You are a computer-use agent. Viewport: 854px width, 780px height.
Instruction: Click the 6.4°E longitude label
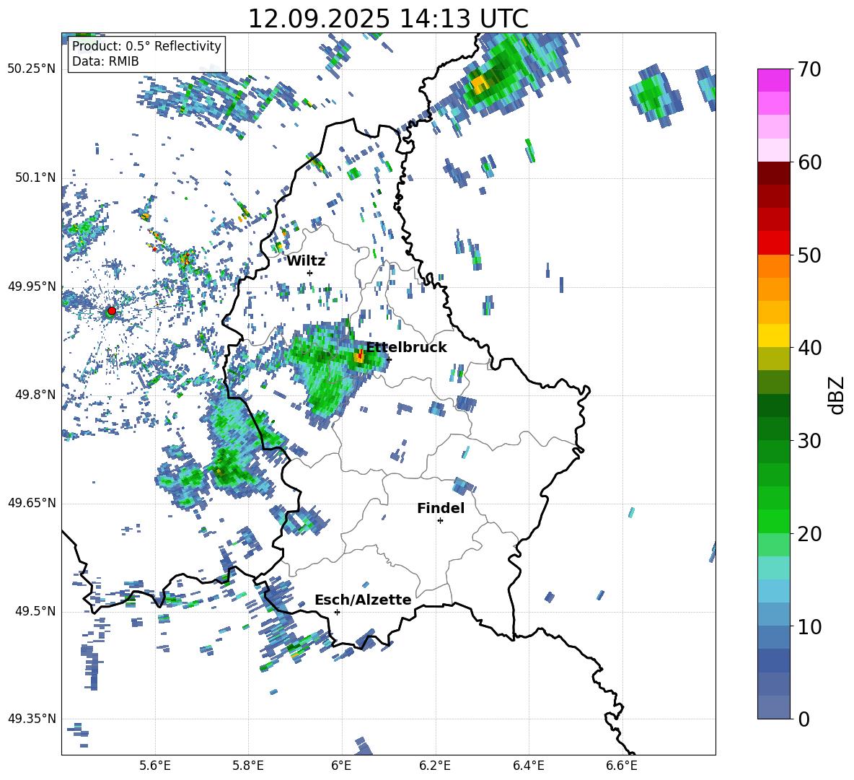528,766
